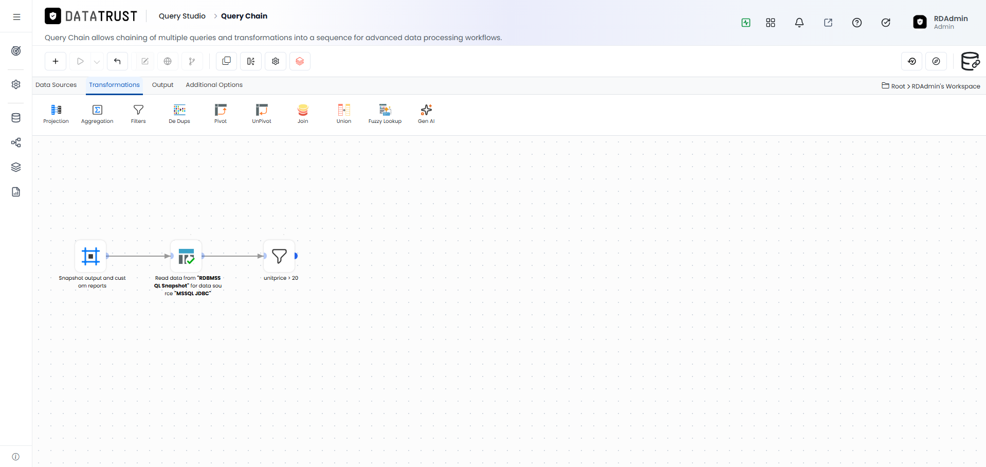
Task: Click the red layers stack toolbar button
Action: [300, 61]
